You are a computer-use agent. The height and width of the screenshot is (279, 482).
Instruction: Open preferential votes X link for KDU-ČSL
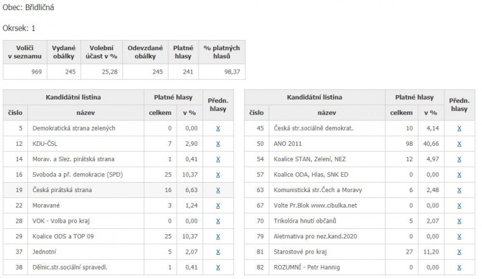[x=218, y=144]
